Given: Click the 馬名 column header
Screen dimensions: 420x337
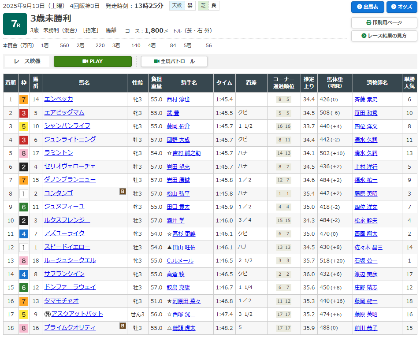Looking at the screenshot, I should [84, 83].
